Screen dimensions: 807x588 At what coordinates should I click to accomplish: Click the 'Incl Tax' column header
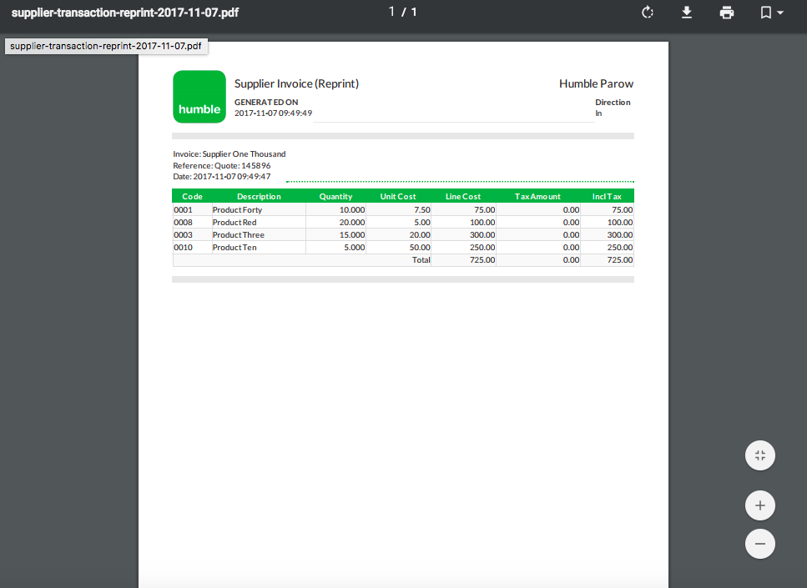click(x=607, y=197)
